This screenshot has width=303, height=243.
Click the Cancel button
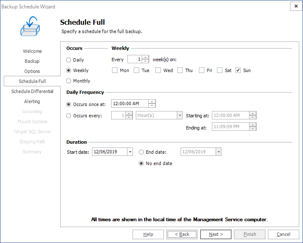pos(283,234)
